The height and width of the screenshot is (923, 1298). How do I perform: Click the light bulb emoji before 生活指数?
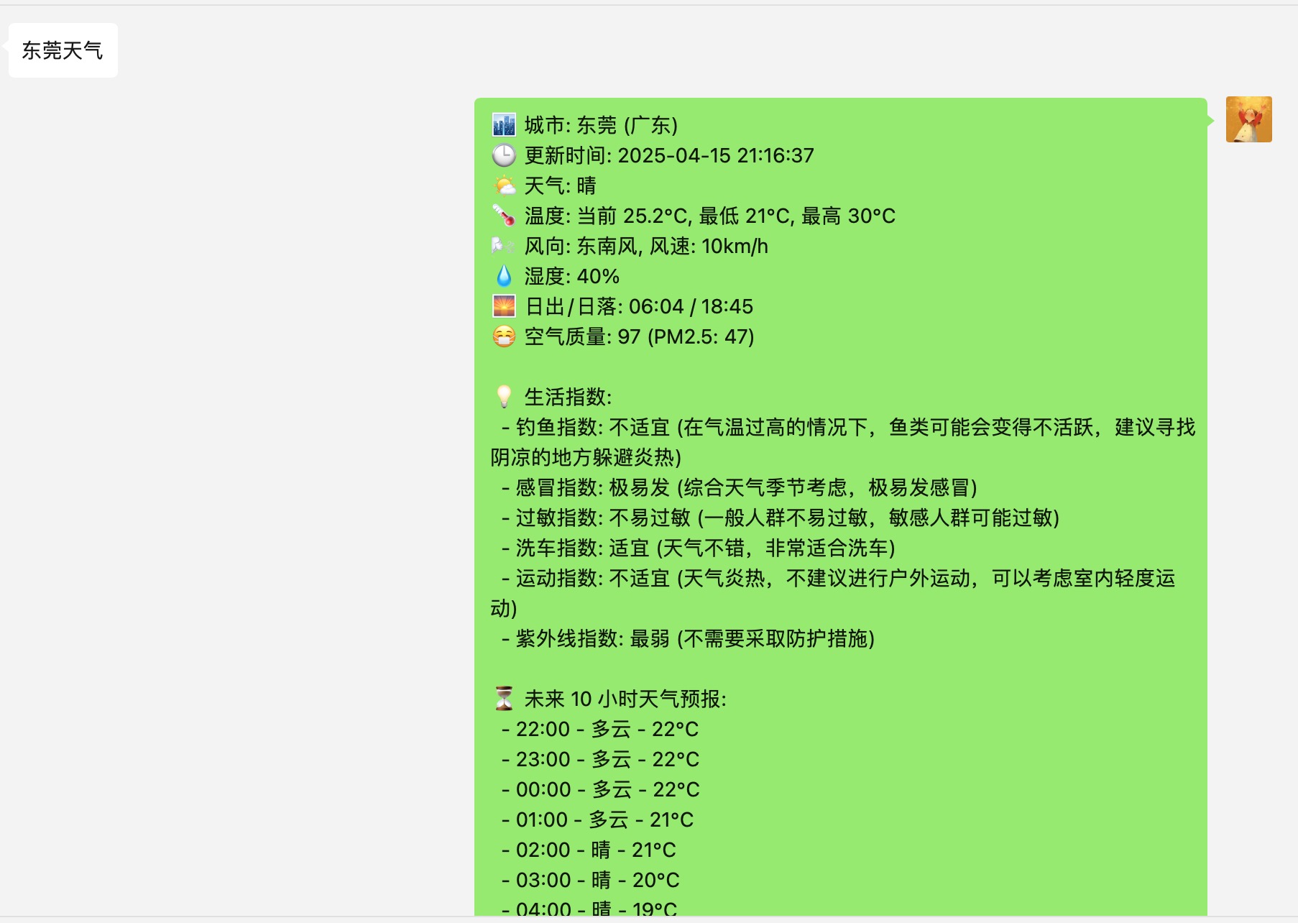coord(504,397)
